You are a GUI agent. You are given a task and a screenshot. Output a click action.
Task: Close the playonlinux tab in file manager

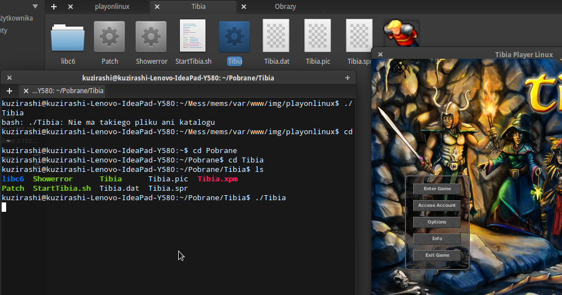click(x=71, y=7)
